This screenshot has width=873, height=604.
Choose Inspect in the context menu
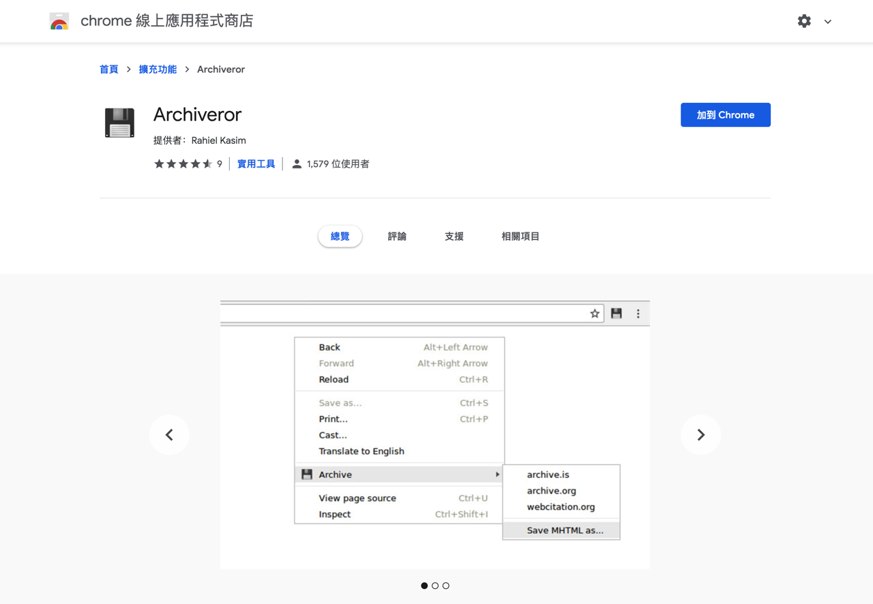click(399, 515)
